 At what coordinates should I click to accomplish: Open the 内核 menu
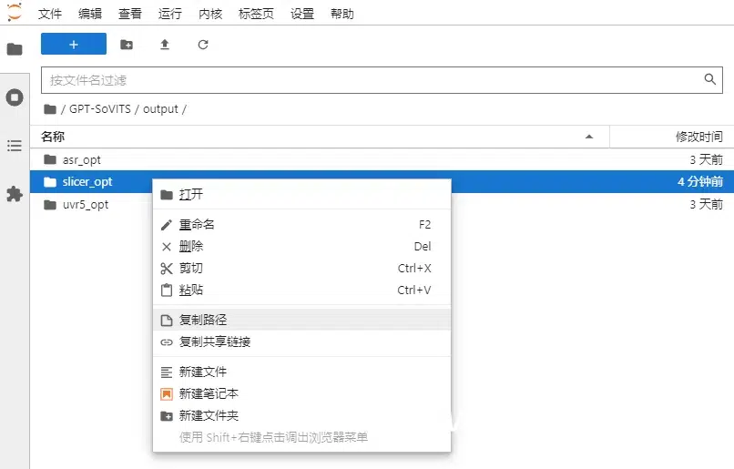[210, 14]
